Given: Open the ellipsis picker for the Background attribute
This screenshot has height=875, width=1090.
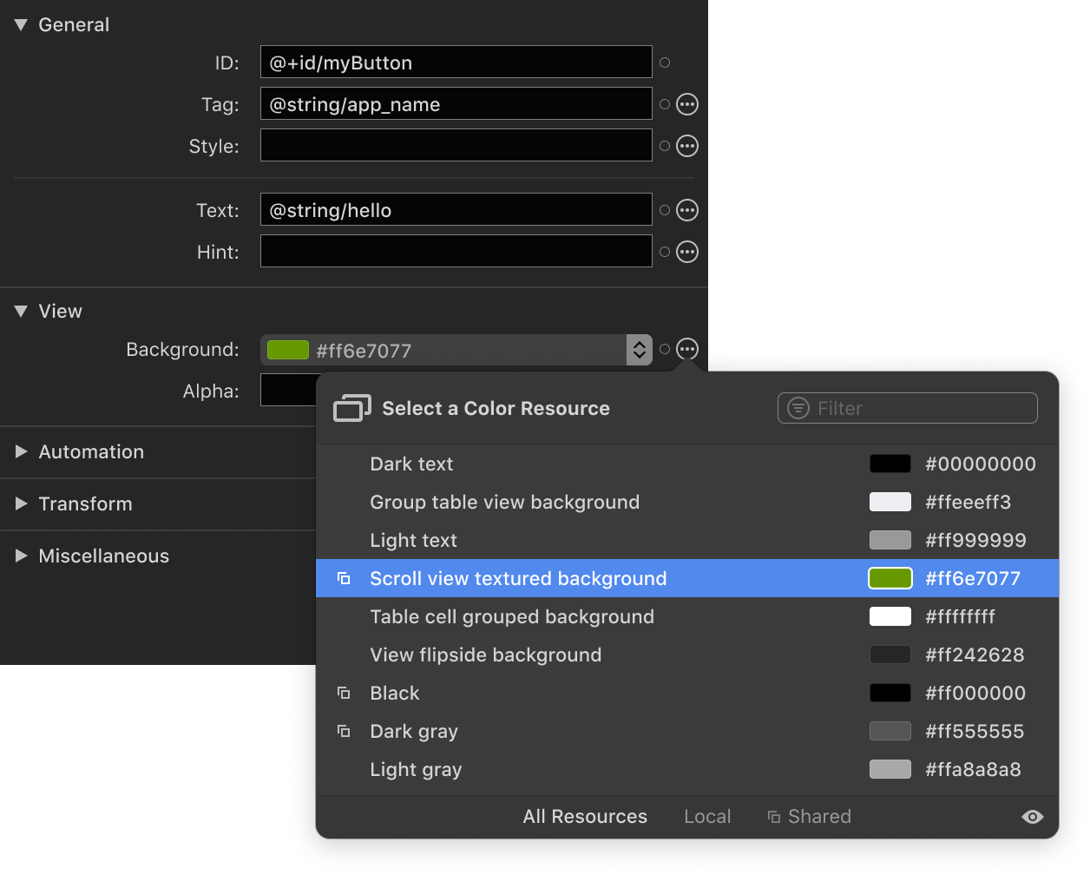Looking at the screenshot, I should click(x=686, y=349).
